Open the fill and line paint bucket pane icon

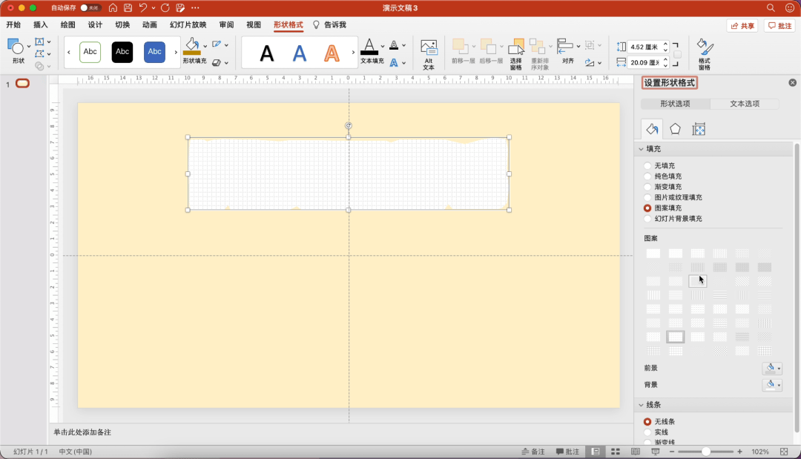pos(652,129)
